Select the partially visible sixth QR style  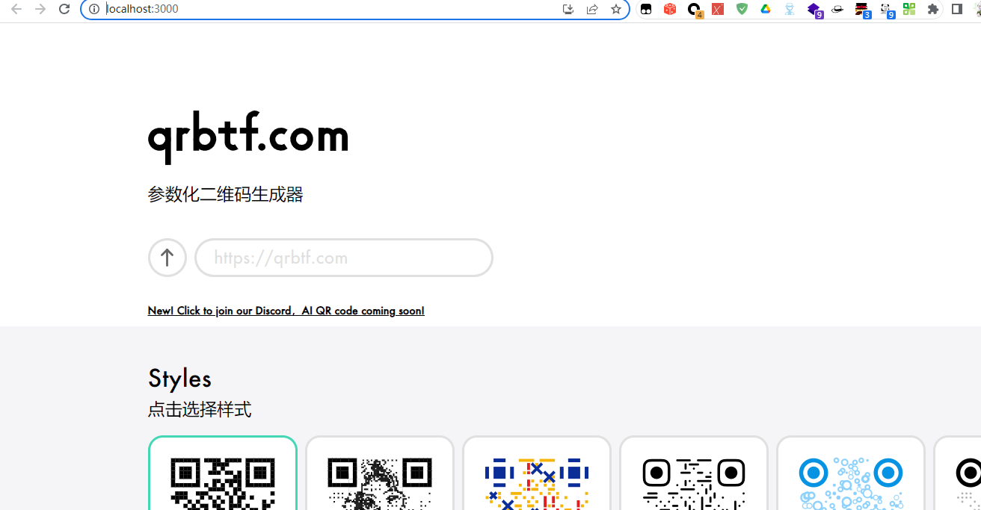click(958, 473)
